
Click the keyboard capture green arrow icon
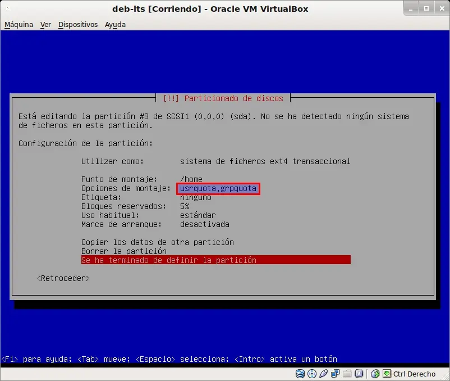(x=387, y=374)
